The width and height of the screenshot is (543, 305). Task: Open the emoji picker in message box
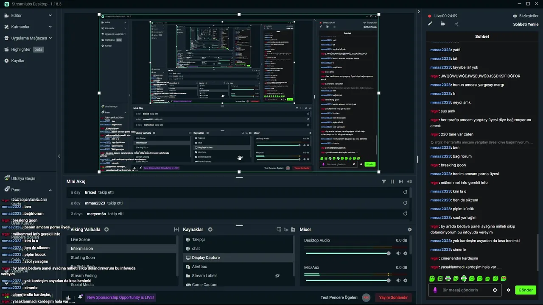[495, 290]
